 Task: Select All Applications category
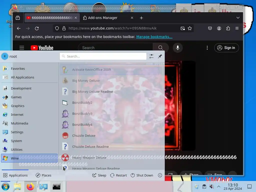(29, 77)
